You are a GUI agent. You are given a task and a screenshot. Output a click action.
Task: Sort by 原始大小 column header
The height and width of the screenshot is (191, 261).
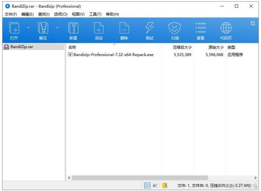point(210,47)
